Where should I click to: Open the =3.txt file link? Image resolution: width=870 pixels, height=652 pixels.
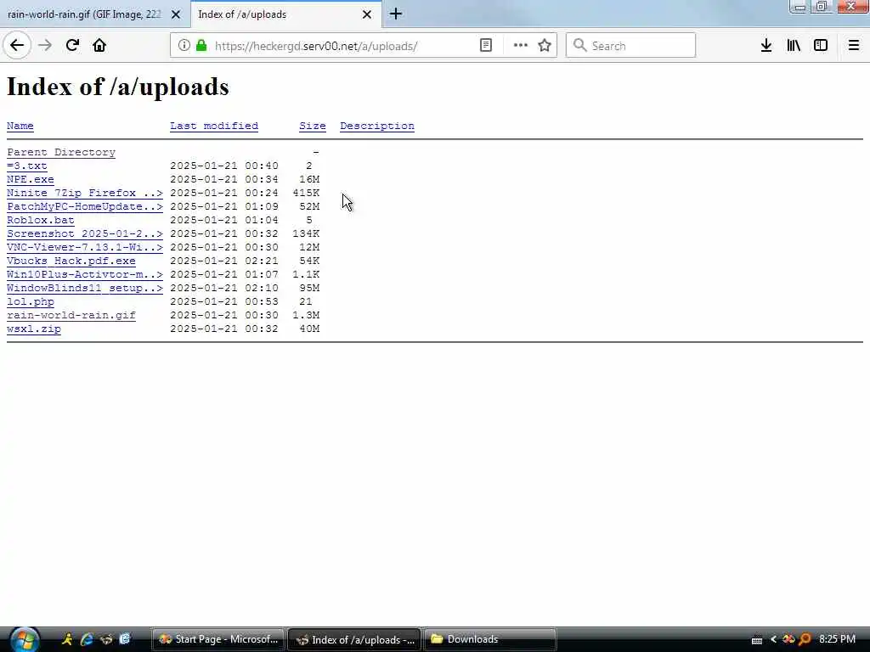26,166
